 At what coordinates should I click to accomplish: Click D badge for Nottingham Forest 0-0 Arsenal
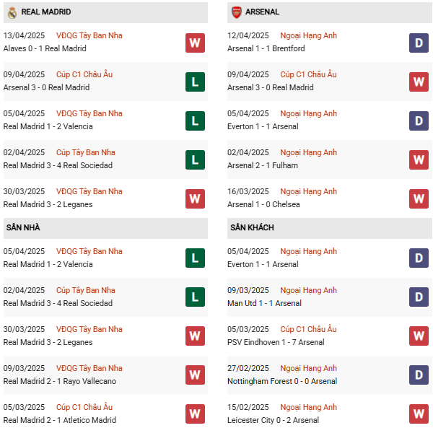[419, 375]
